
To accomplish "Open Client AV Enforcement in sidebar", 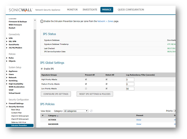I will (x=20, y=116).
